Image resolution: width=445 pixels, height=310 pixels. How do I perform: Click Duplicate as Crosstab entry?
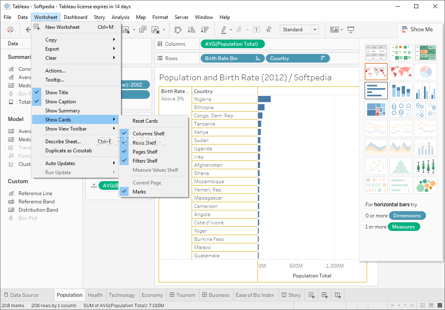(75, 151)
